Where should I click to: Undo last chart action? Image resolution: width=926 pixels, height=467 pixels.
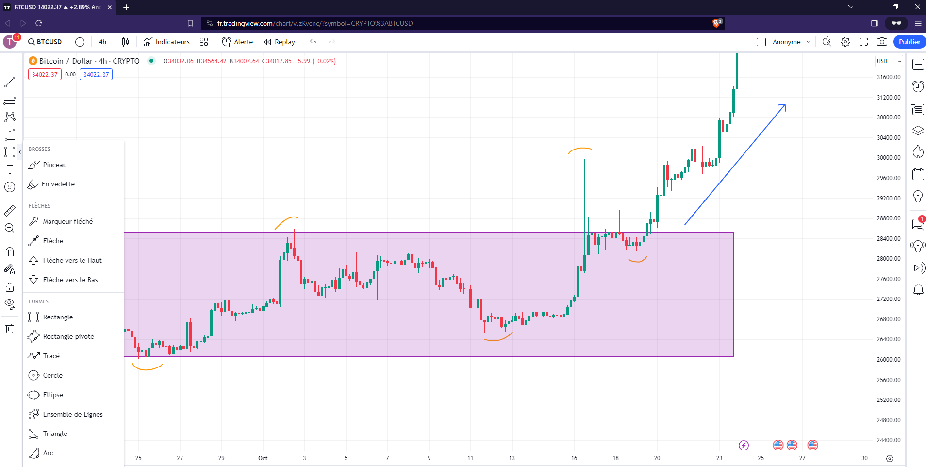[x=313, y=42]
